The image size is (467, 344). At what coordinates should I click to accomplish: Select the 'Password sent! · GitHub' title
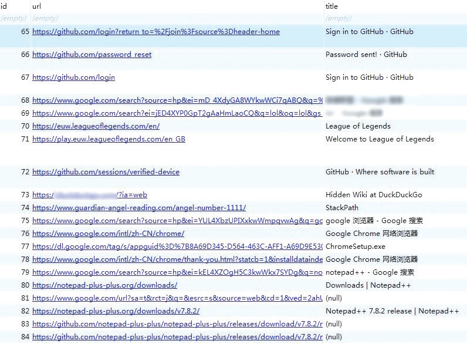366,55
